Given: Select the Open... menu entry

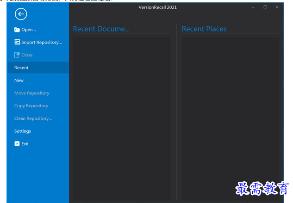Looking at the screenshot, I should click(29, 30).
